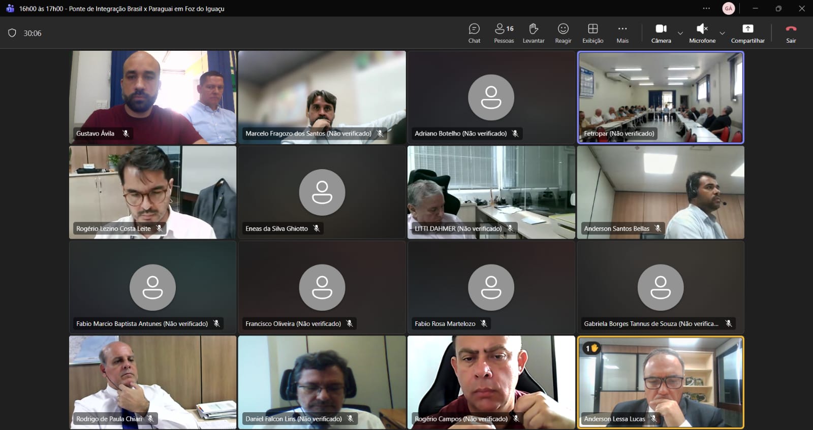Select Adriano Botelho's avatar tile
The width and height of the screenshot is (813, 430).
pos(491,97)
